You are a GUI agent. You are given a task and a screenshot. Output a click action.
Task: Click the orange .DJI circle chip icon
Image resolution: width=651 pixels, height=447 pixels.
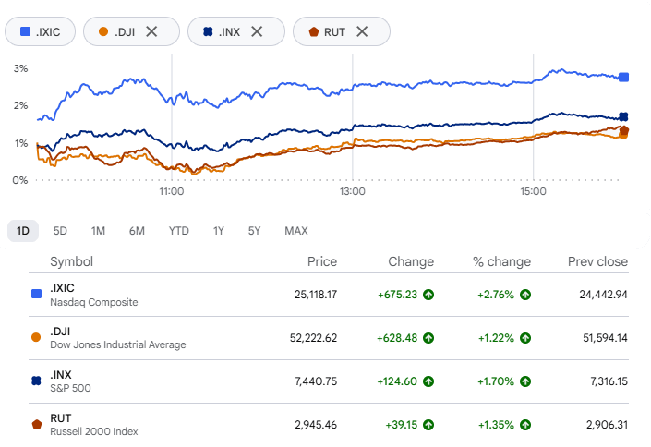pos(103,31)
